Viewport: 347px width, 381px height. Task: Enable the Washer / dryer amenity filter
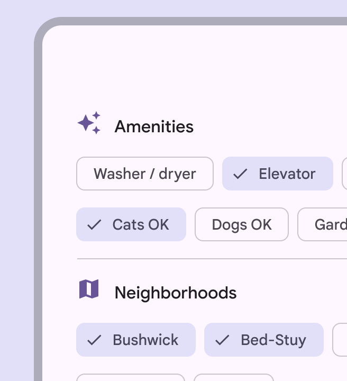coord(145,174)
